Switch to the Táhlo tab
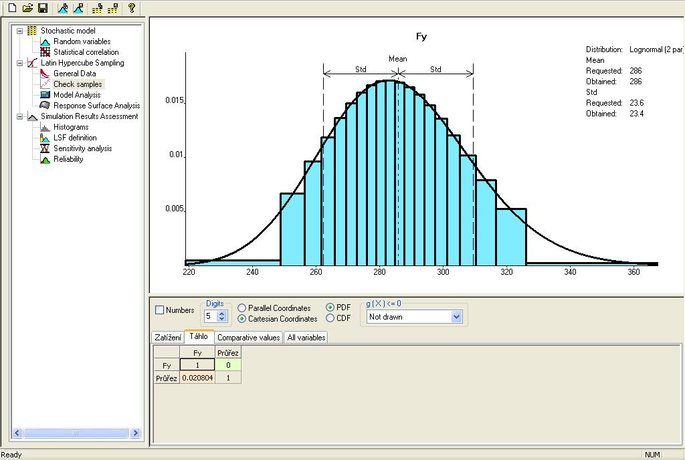The image size is (685, 460). 199,336
